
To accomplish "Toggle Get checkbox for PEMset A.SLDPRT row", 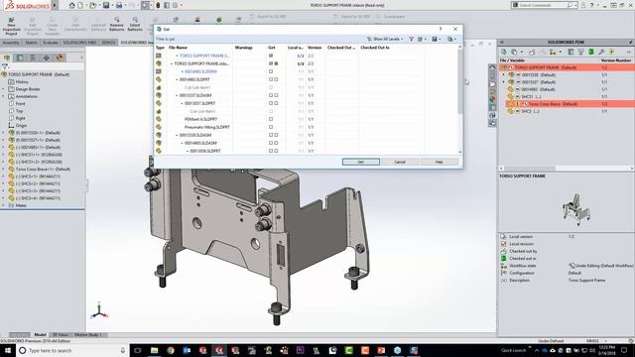I will pyautogui.click(x=271, y=119).
